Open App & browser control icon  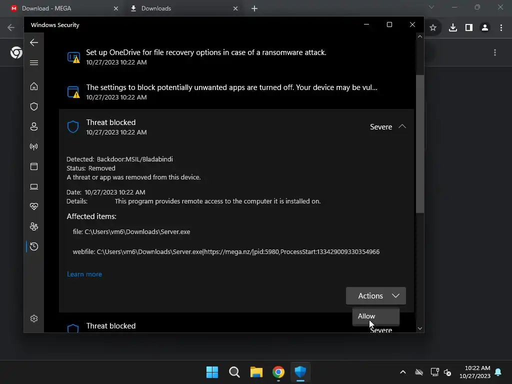pos(34,166)
